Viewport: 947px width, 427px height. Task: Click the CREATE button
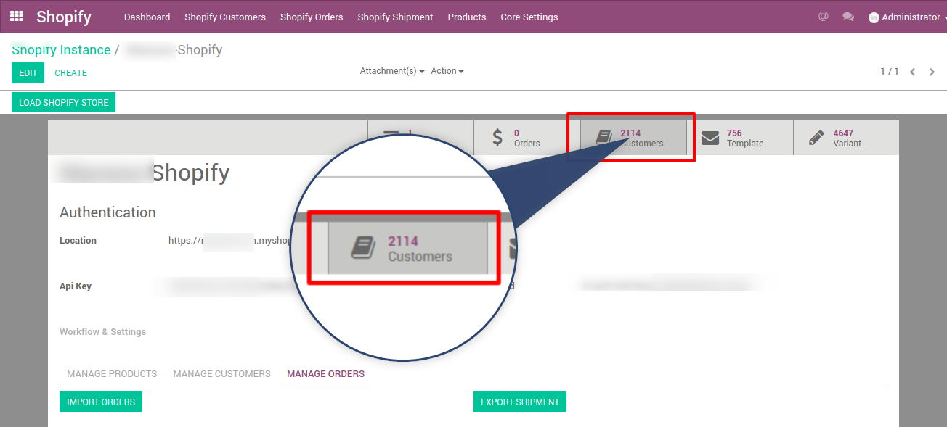coord(71,72)
